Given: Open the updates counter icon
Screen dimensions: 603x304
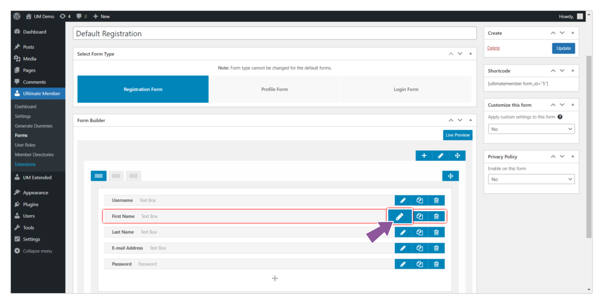Looking at the screenshot, I should click(x=65, y=16).
